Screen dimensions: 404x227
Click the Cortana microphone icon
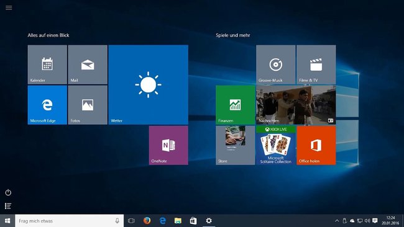coord(117,221)
